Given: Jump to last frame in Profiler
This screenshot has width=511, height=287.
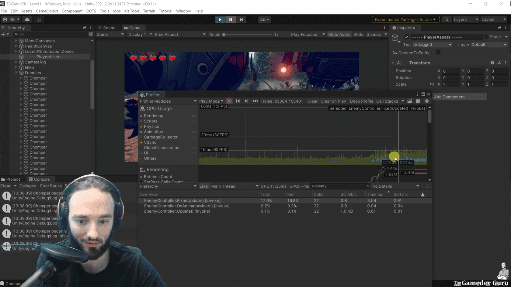Looking at the screenshot, I should [x=255, y=101].
